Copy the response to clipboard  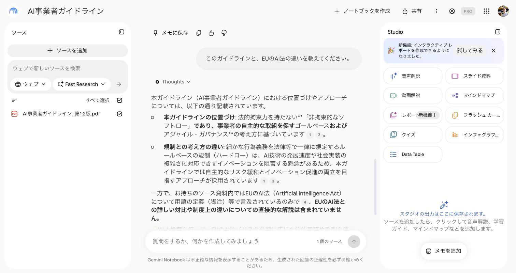click(199, 33)
